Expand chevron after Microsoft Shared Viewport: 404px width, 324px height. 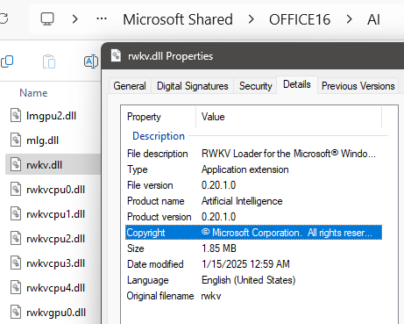coord(251,19)
